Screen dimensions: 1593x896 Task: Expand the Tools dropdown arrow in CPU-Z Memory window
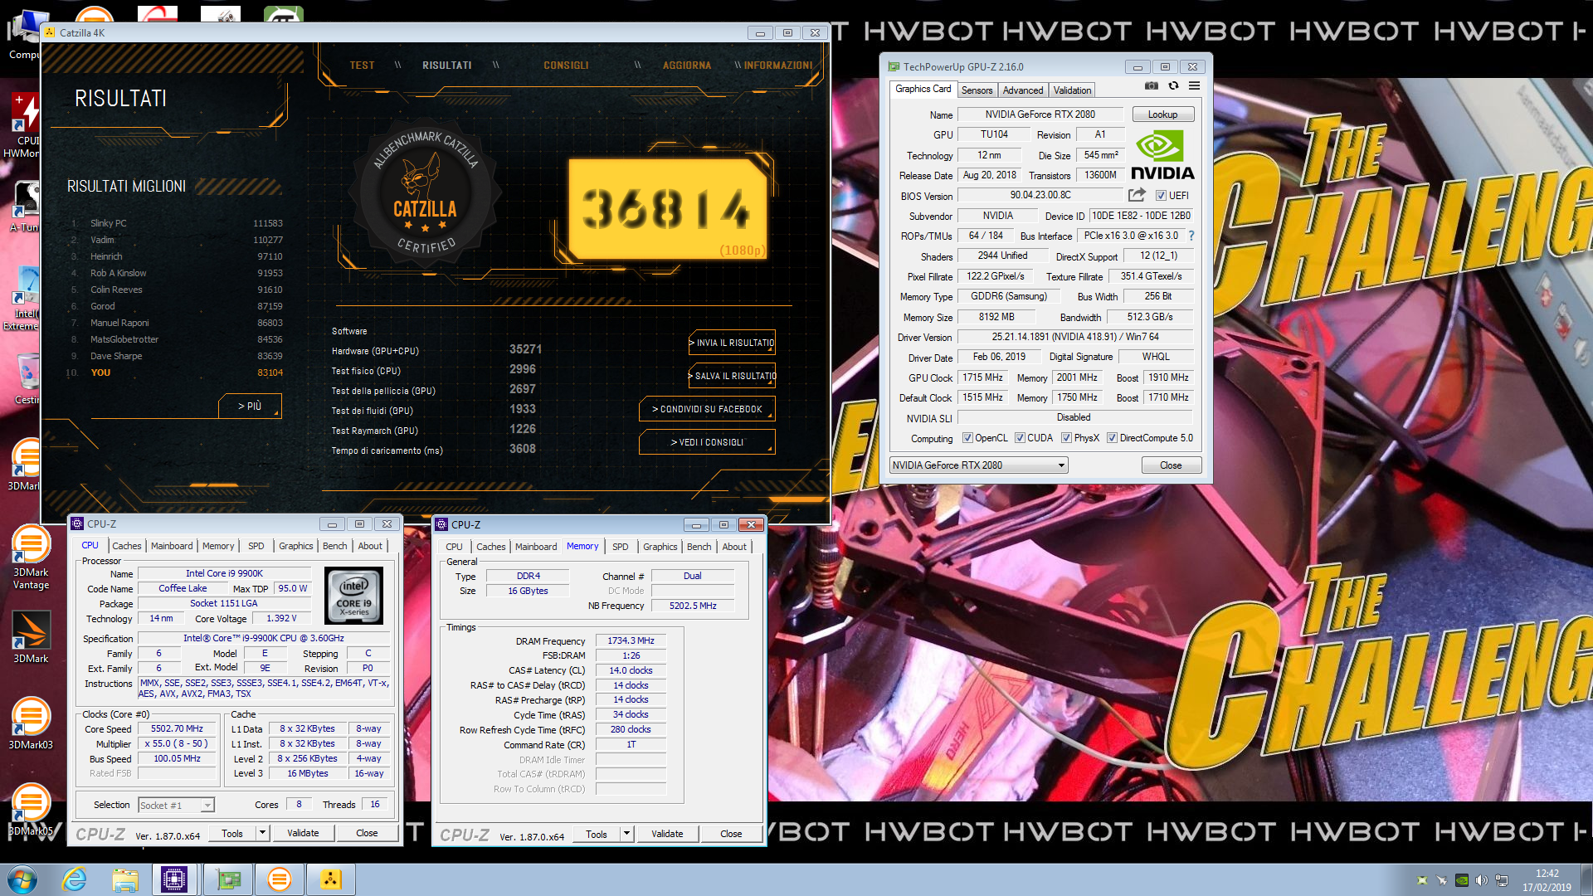click(626, 834)
